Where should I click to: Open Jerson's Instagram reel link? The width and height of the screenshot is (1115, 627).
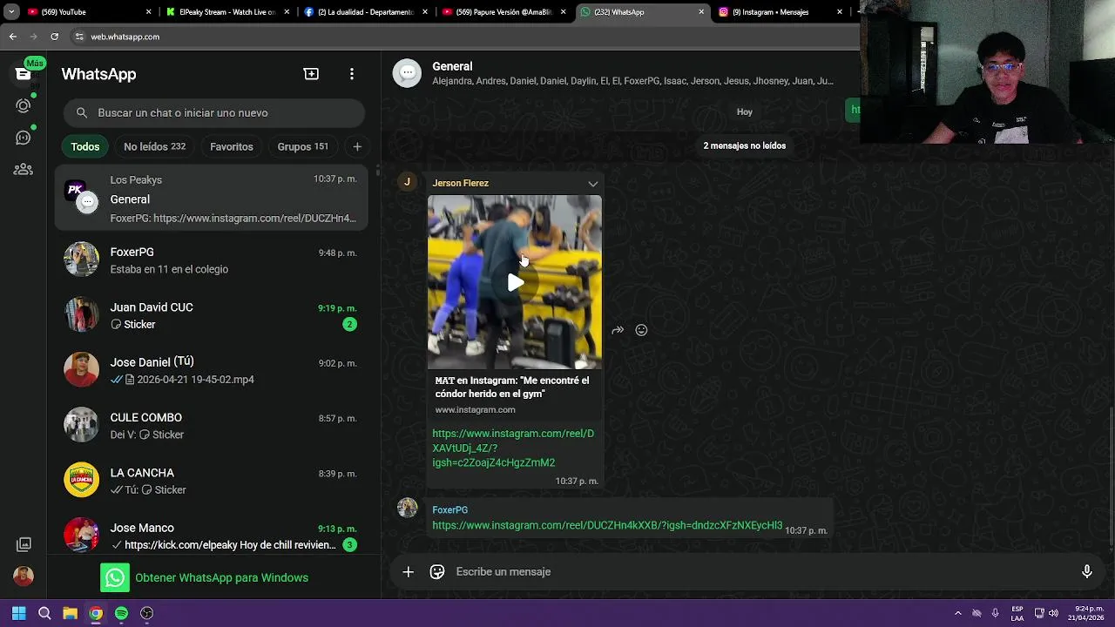513,448
